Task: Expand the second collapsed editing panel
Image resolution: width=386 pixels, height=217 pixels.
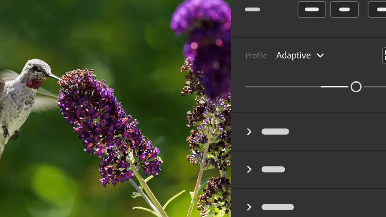Action: pos(249,169)
